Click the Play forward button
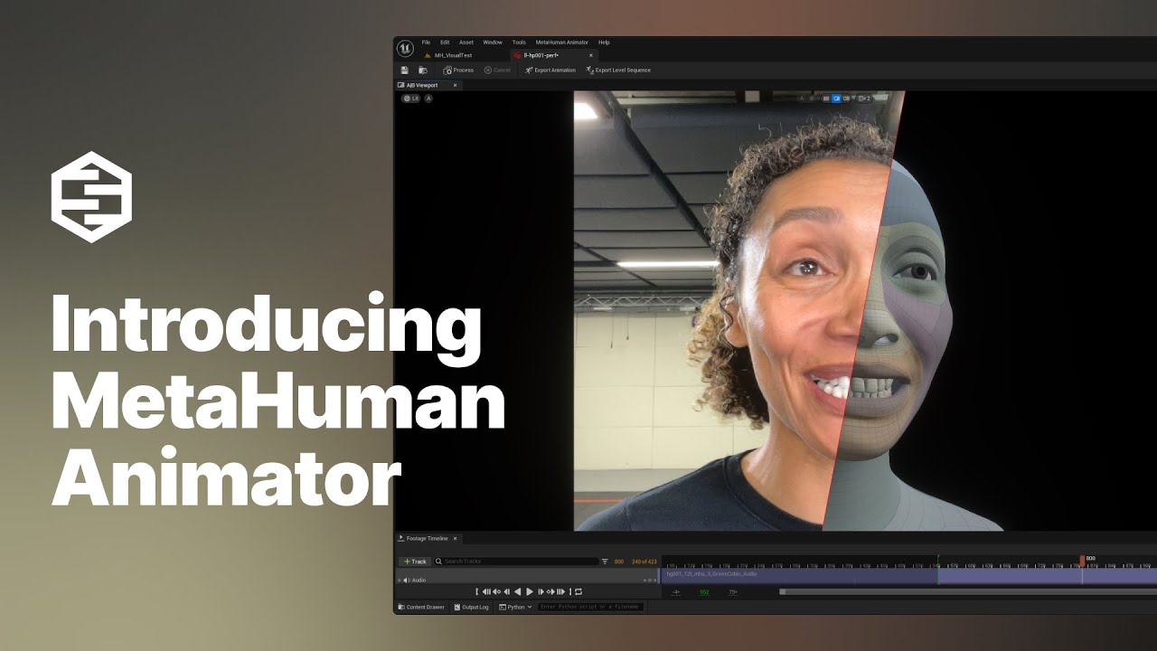This screenshot has width=1157, height=651. point(530,591)
